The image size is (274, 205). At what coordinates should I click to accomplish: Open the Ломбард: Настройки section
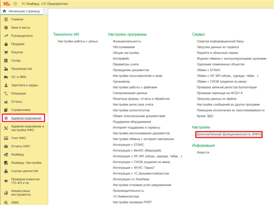pos(26,163)
